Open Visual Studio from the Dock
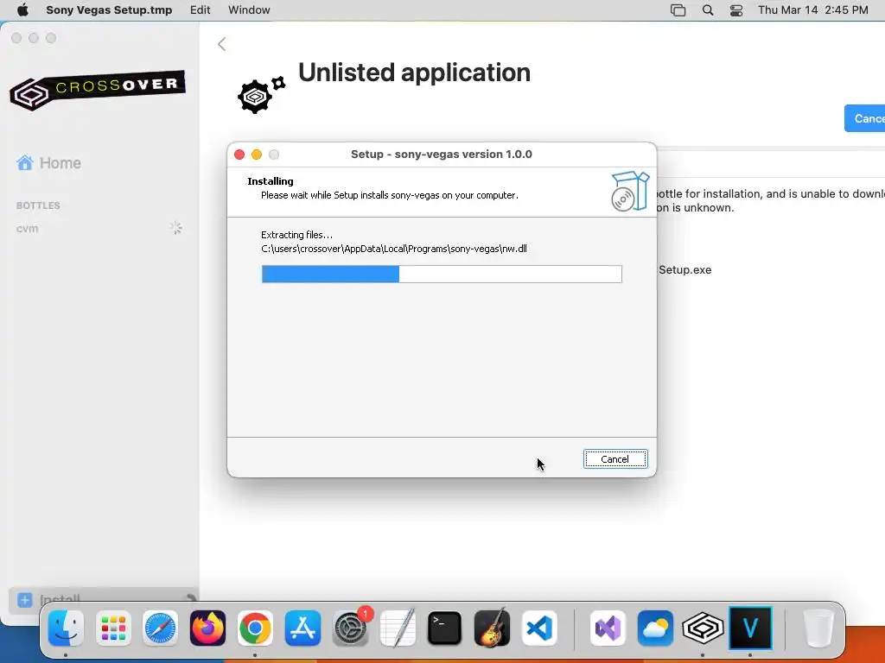Image resolution: width=885 pixels, height=663 pixels. pyautogui.click(x=608, y=628)
